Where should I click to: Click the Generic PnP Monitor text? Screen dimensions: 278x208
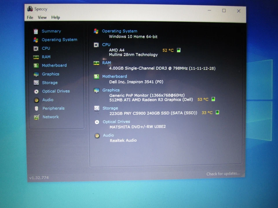coord(147,95)
